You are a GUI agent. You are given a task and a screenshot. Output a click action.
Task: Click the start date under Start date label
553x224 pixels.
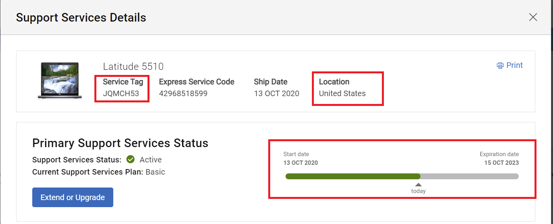point(300,163)
